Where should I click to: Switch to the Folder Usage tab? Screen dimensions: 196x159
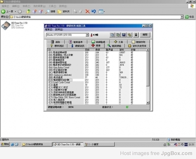tap(137, 46)
